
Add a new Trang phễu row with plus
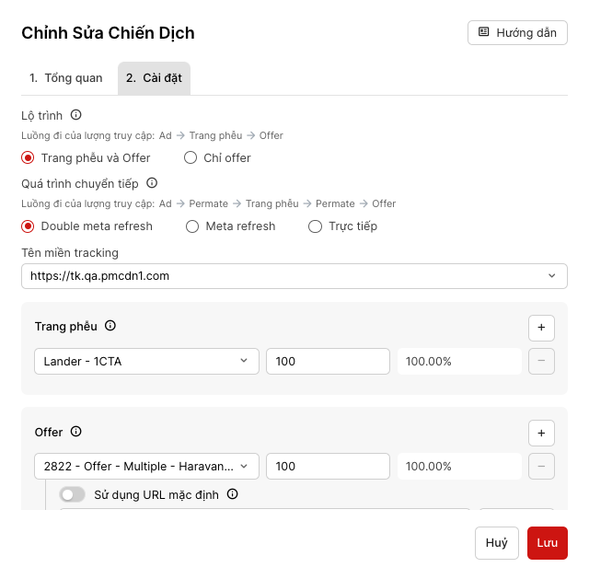pyautogui.click(x=541, y=328)
